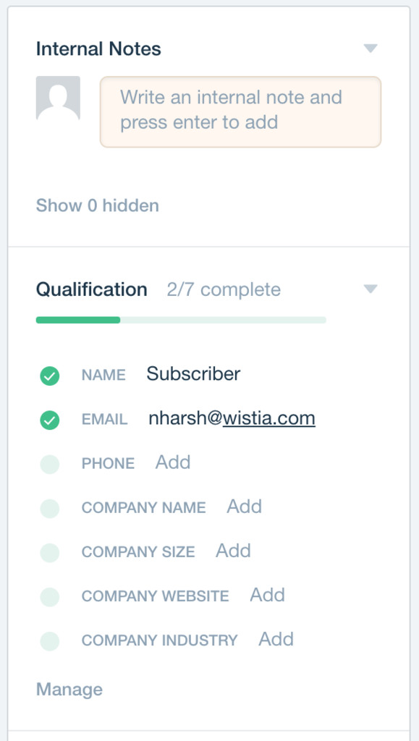Click the Internal Notes section heading
419x741 pixels.
(x=98, y=48)
